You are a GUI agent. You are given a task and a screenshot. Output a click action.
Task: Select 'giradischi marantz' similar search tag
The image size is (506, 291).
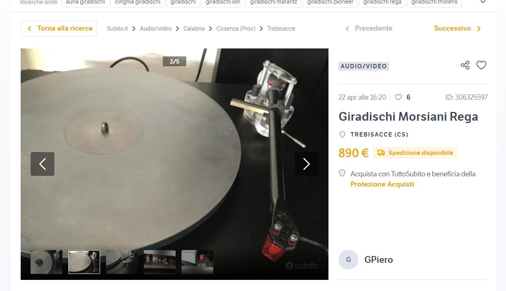[273, 2]
